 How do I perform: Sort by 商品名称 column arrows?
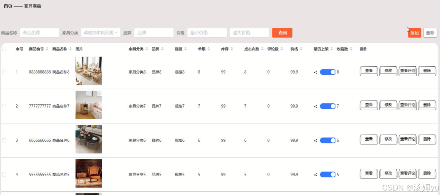(x=70, y=49)
